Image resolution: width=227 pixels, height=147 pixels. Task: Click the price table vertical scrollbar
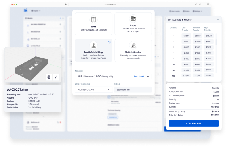216,42
